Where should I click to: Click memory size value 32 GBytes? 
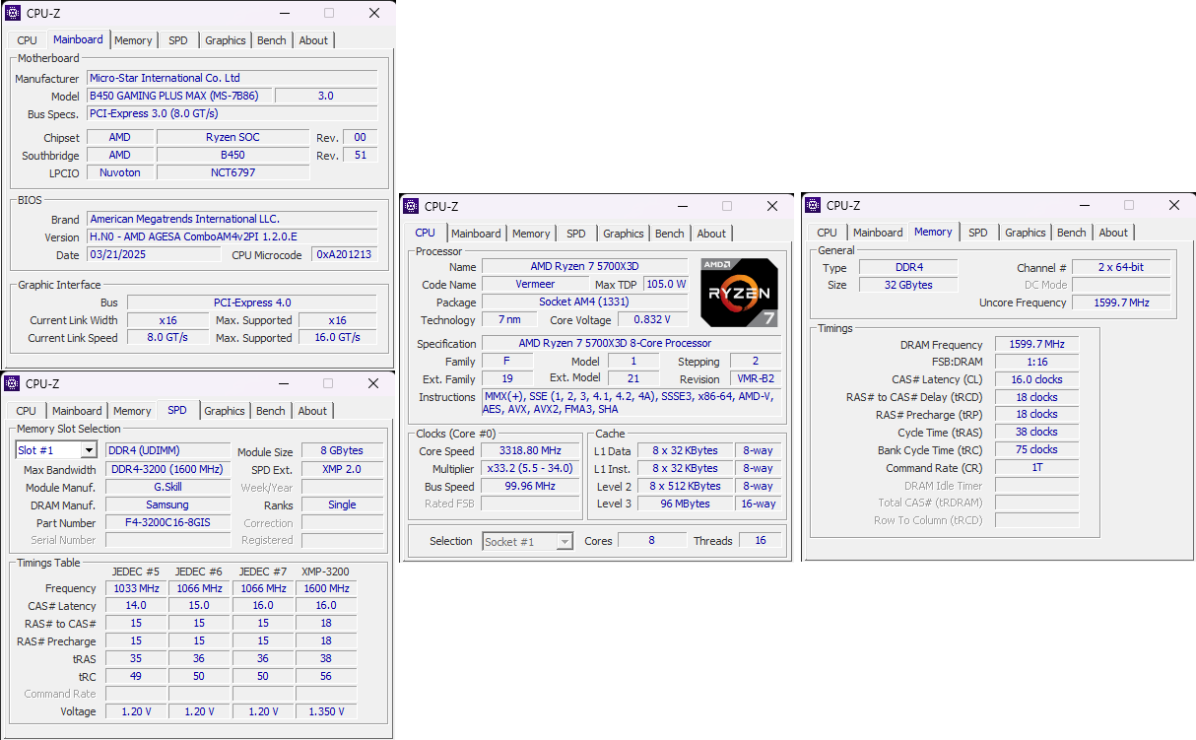(x=907, y=285)
